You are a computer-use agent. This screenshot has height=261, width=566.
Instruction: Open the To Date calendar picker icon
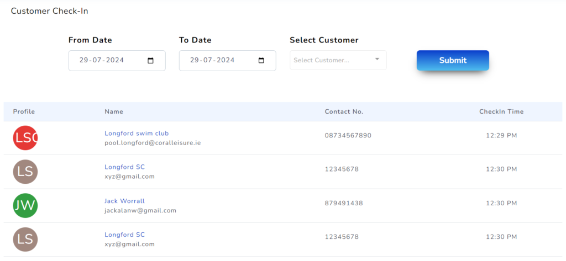(261, 61)
